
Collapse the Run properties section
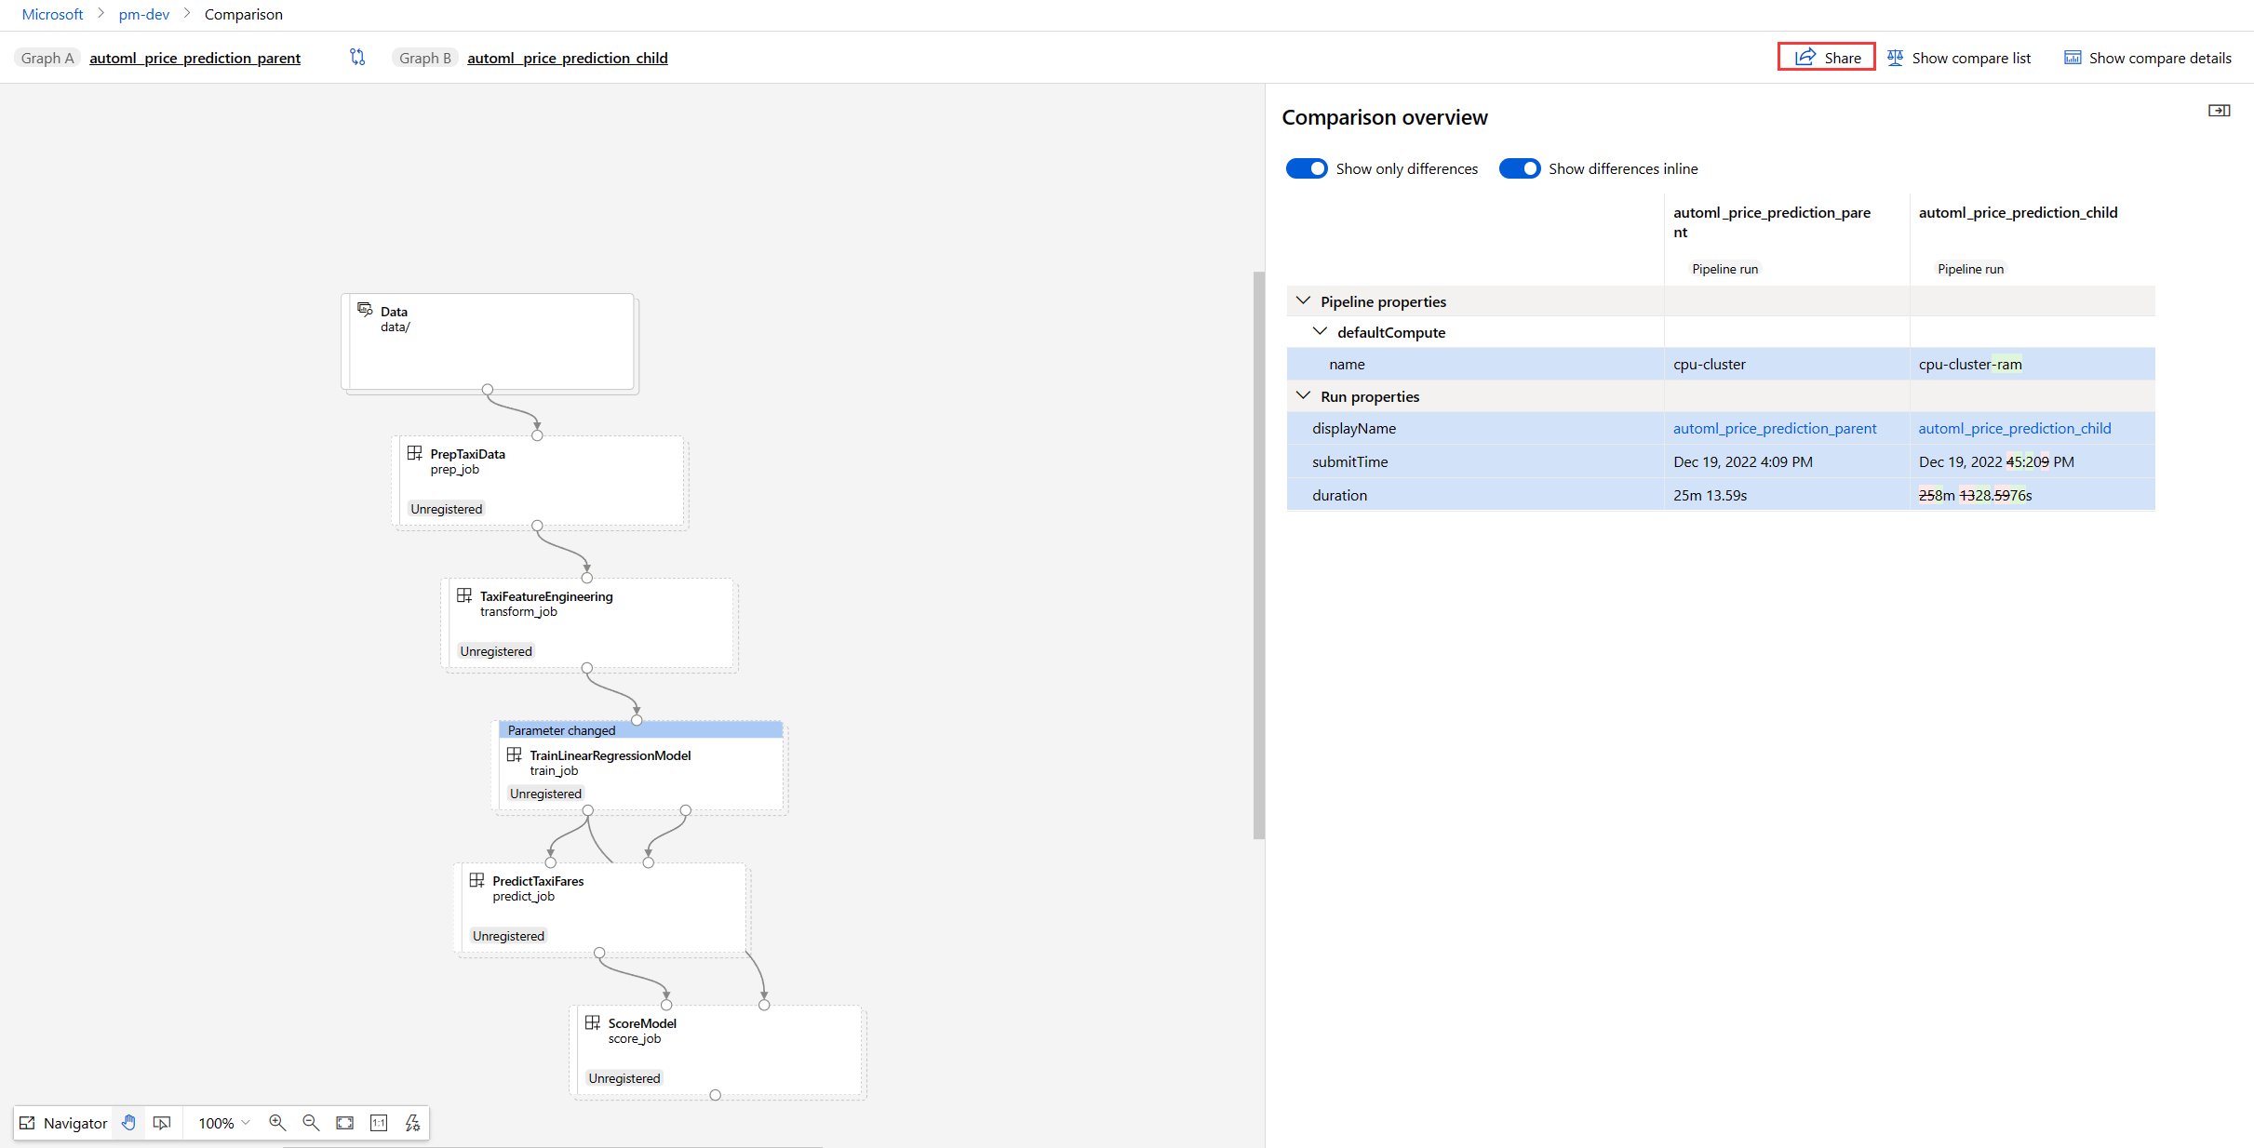[1303, 396]
